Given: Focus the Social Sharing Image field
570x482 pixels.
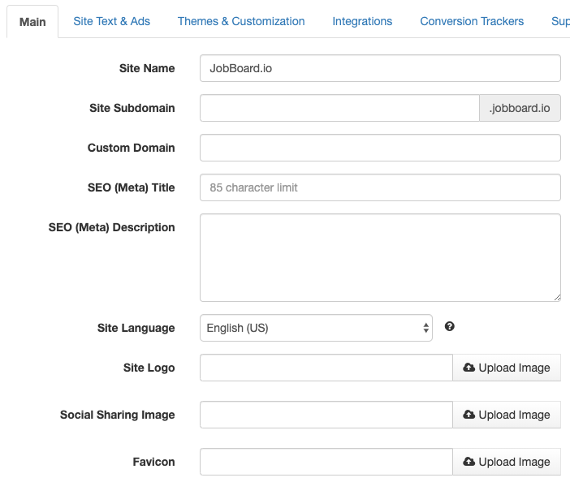Looking at the screenshot, I should [x=326, y=415].
